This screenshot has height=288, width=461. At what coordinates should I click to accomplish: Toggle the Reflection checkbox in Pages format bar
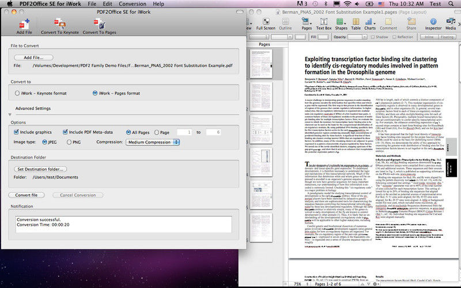click(394, 37)
